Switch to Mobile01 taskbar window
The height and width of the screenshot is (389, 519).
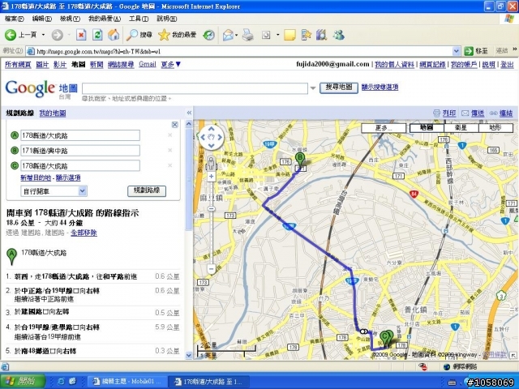[127, 381]
